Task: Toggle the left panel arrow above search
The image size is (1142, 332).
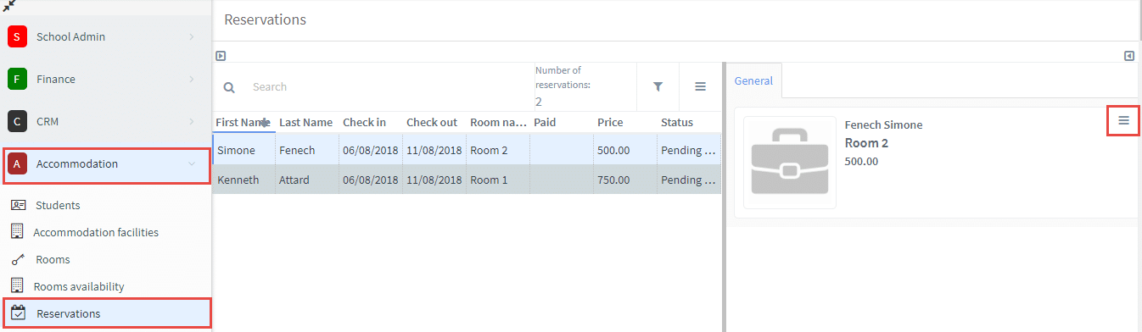Action: tap(221, 56)
